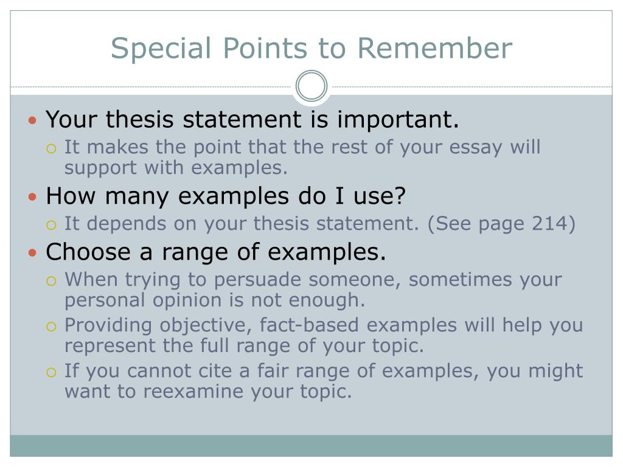Select the orange bullet before Your thesis statement
The width and height of the screenshot is (623, 467).
(33, 120)
